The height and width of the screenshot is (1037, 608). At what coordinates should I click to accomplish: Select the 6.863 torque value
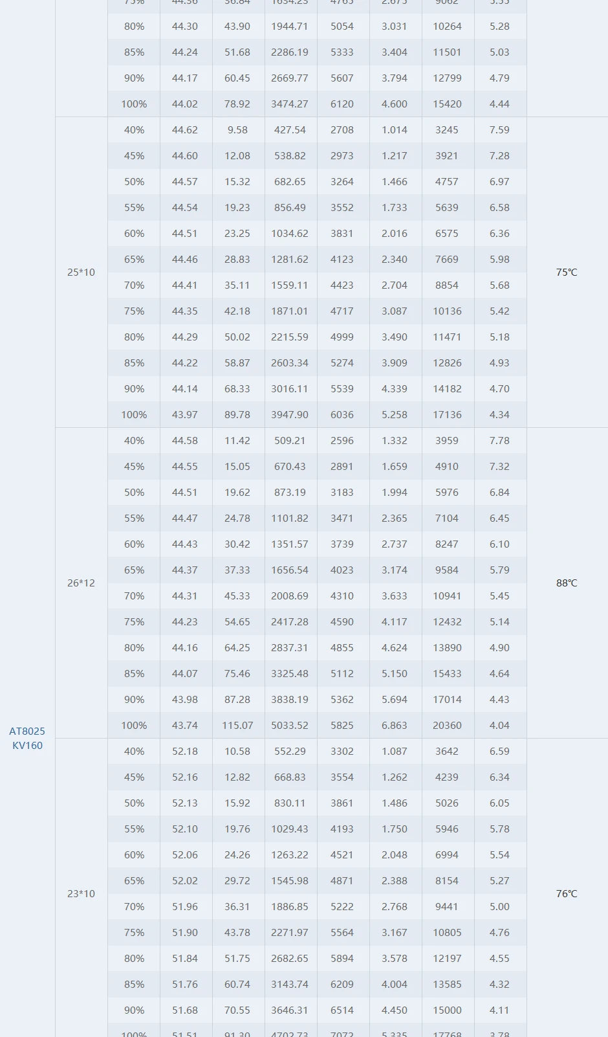(395, 726)
